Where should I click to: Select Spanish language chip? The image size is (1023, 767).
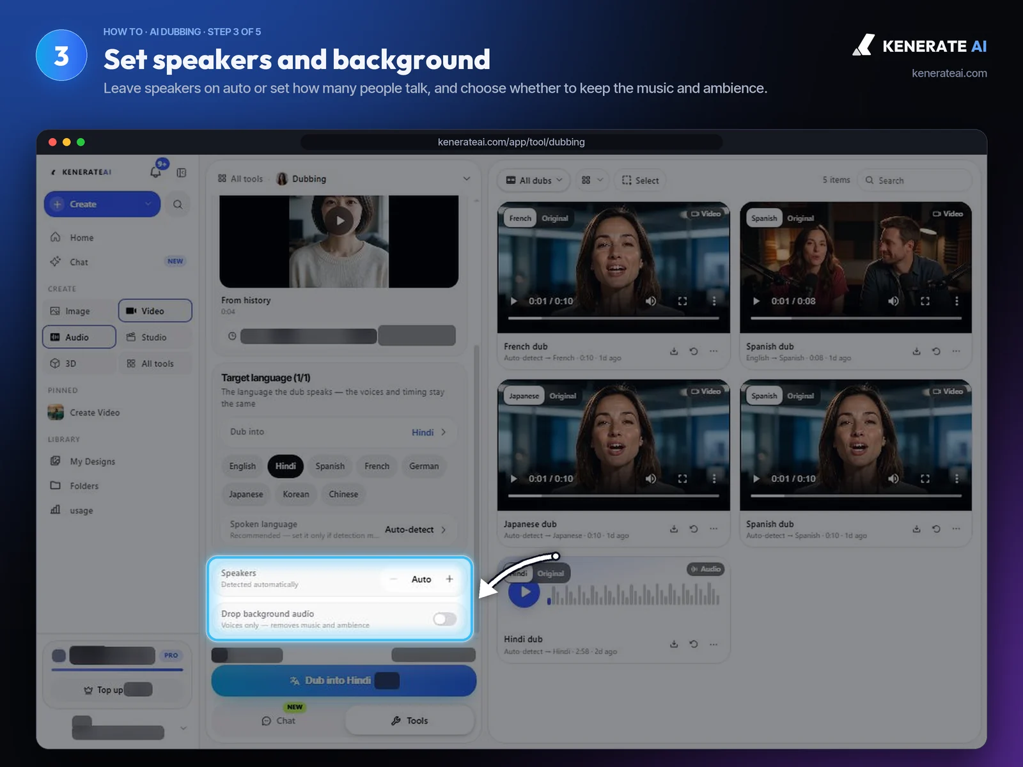pos(330,466)
